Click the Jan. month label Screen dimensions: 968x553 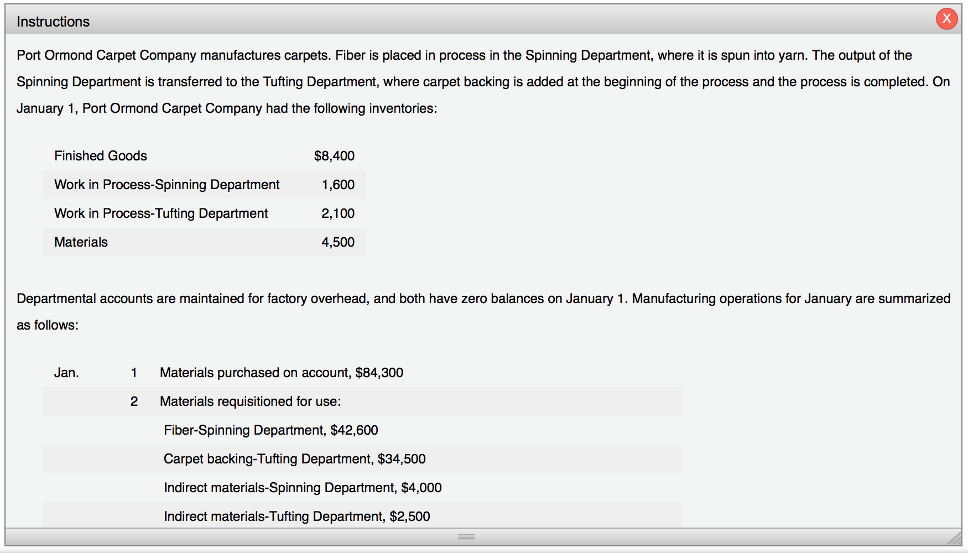pos(66,373)
